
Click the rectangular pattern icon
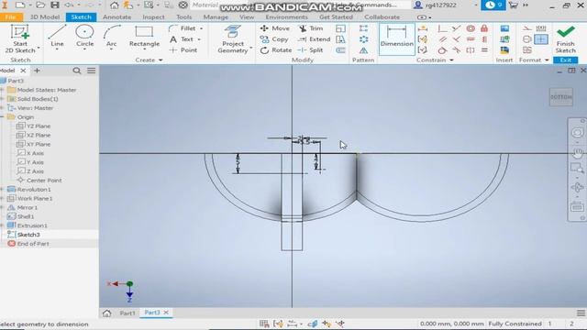(363, 28)
